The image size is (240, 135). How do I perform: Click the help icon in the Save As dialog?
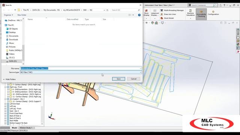coord(139,15)
